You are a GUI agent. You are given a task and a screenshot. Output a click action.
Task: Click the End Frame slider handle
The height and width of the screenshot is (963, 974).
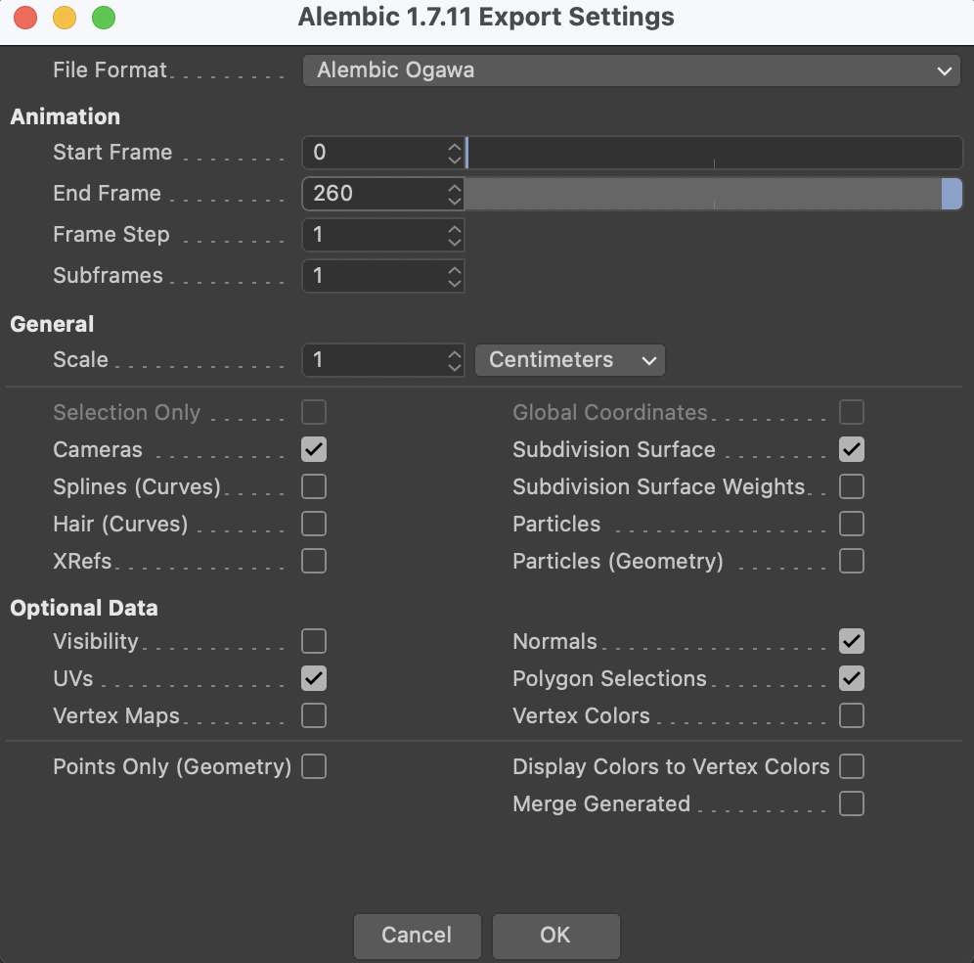tap(952, 194)
